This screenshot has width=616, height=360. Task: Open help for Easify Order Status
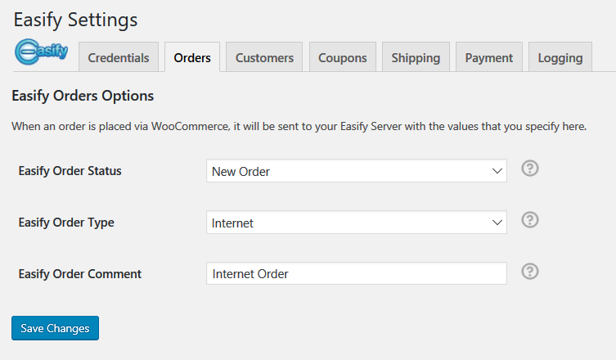(x=530, y=169)
